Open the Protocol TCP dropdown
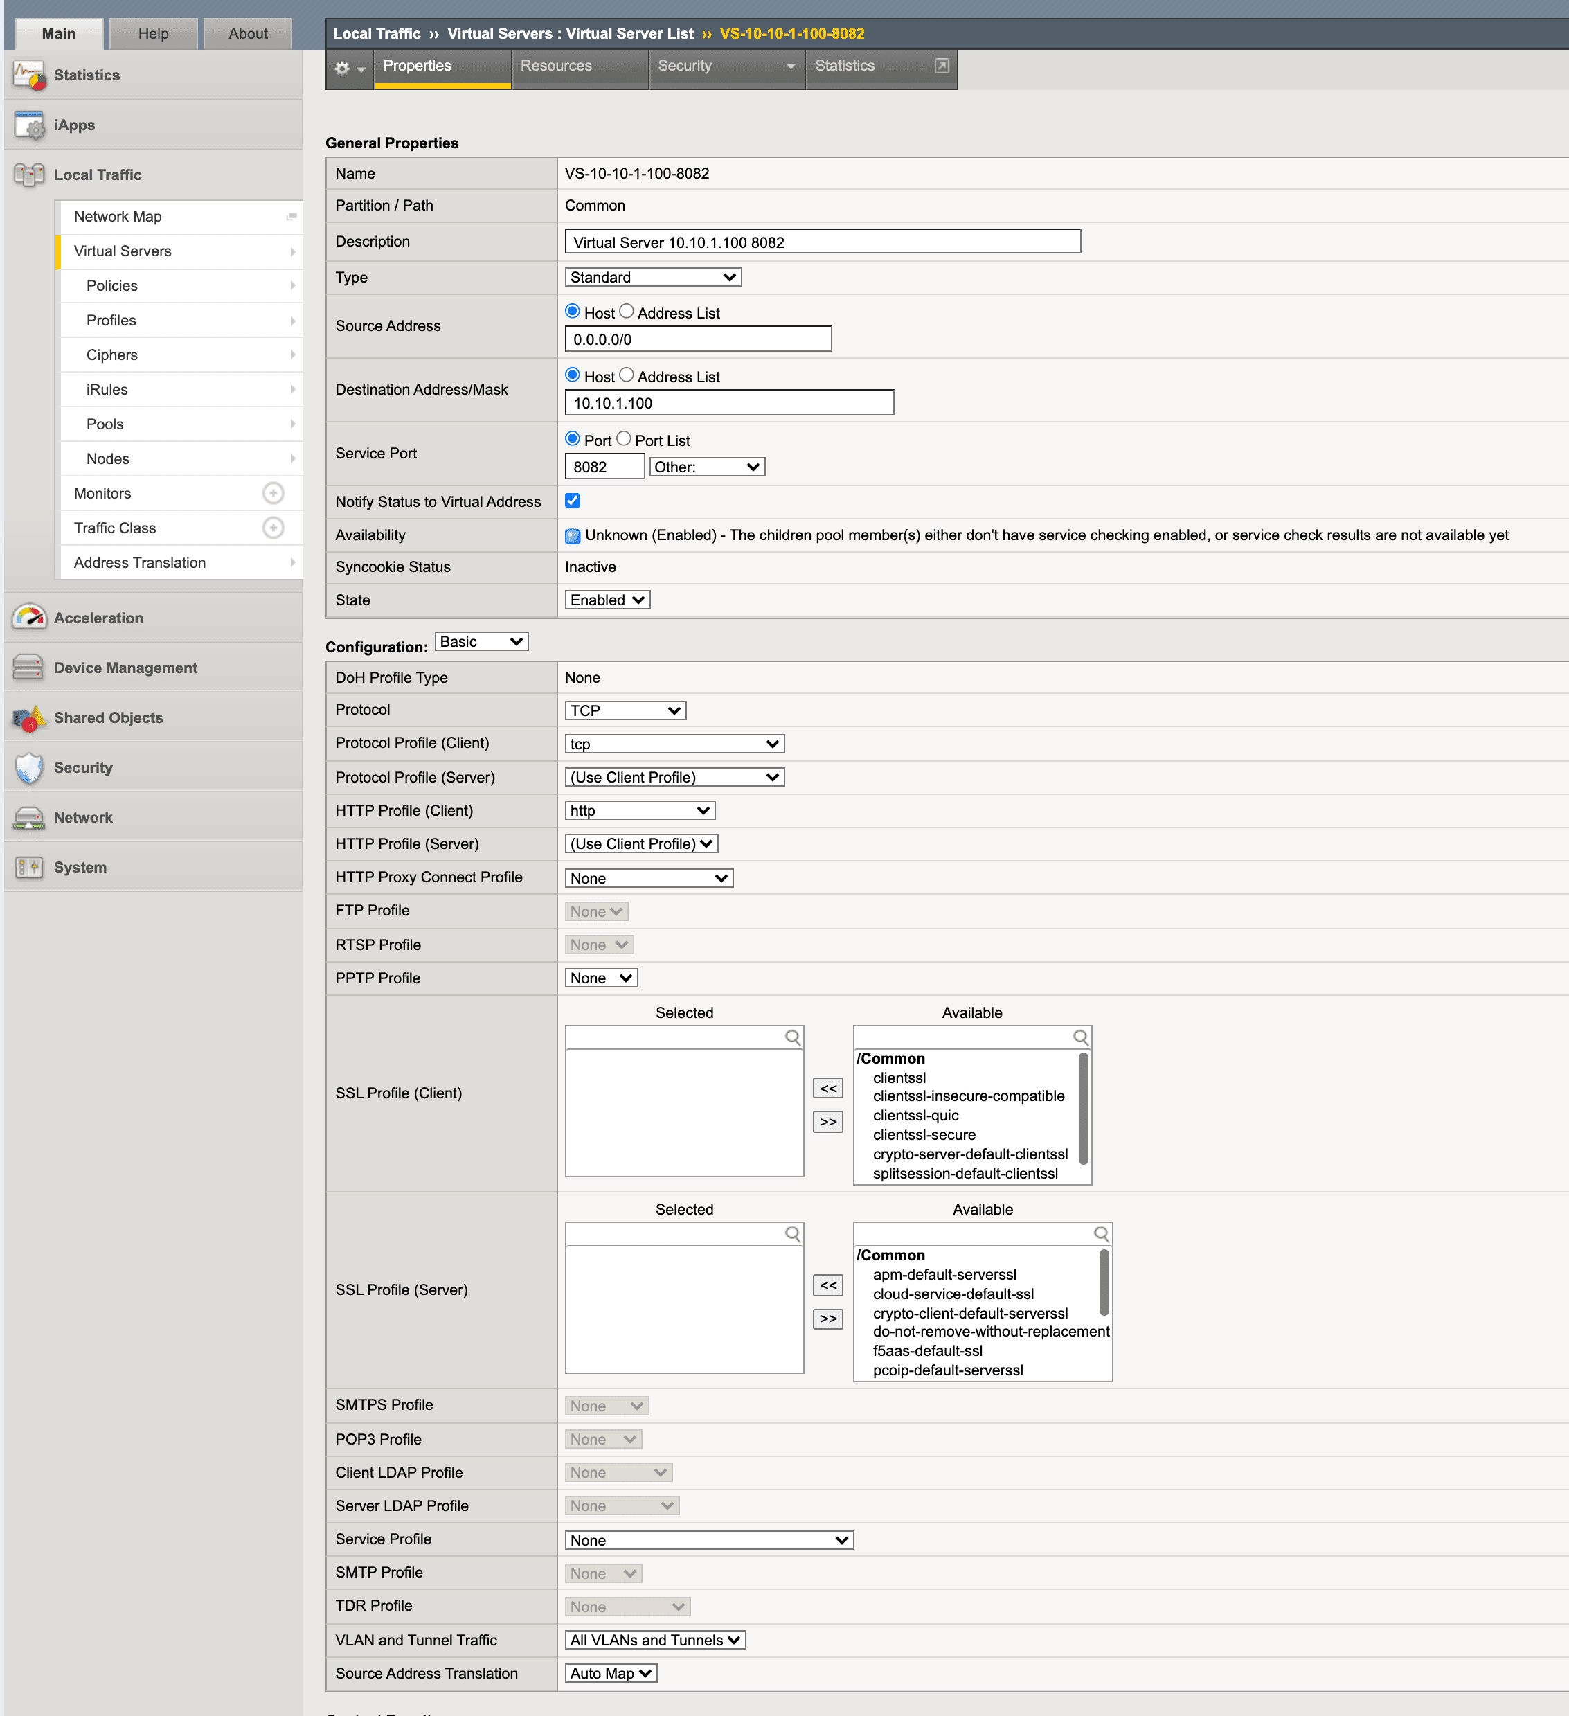The width and height of the screenshot is (1569, 1716). pyautogui.click(x=625, y=710)
